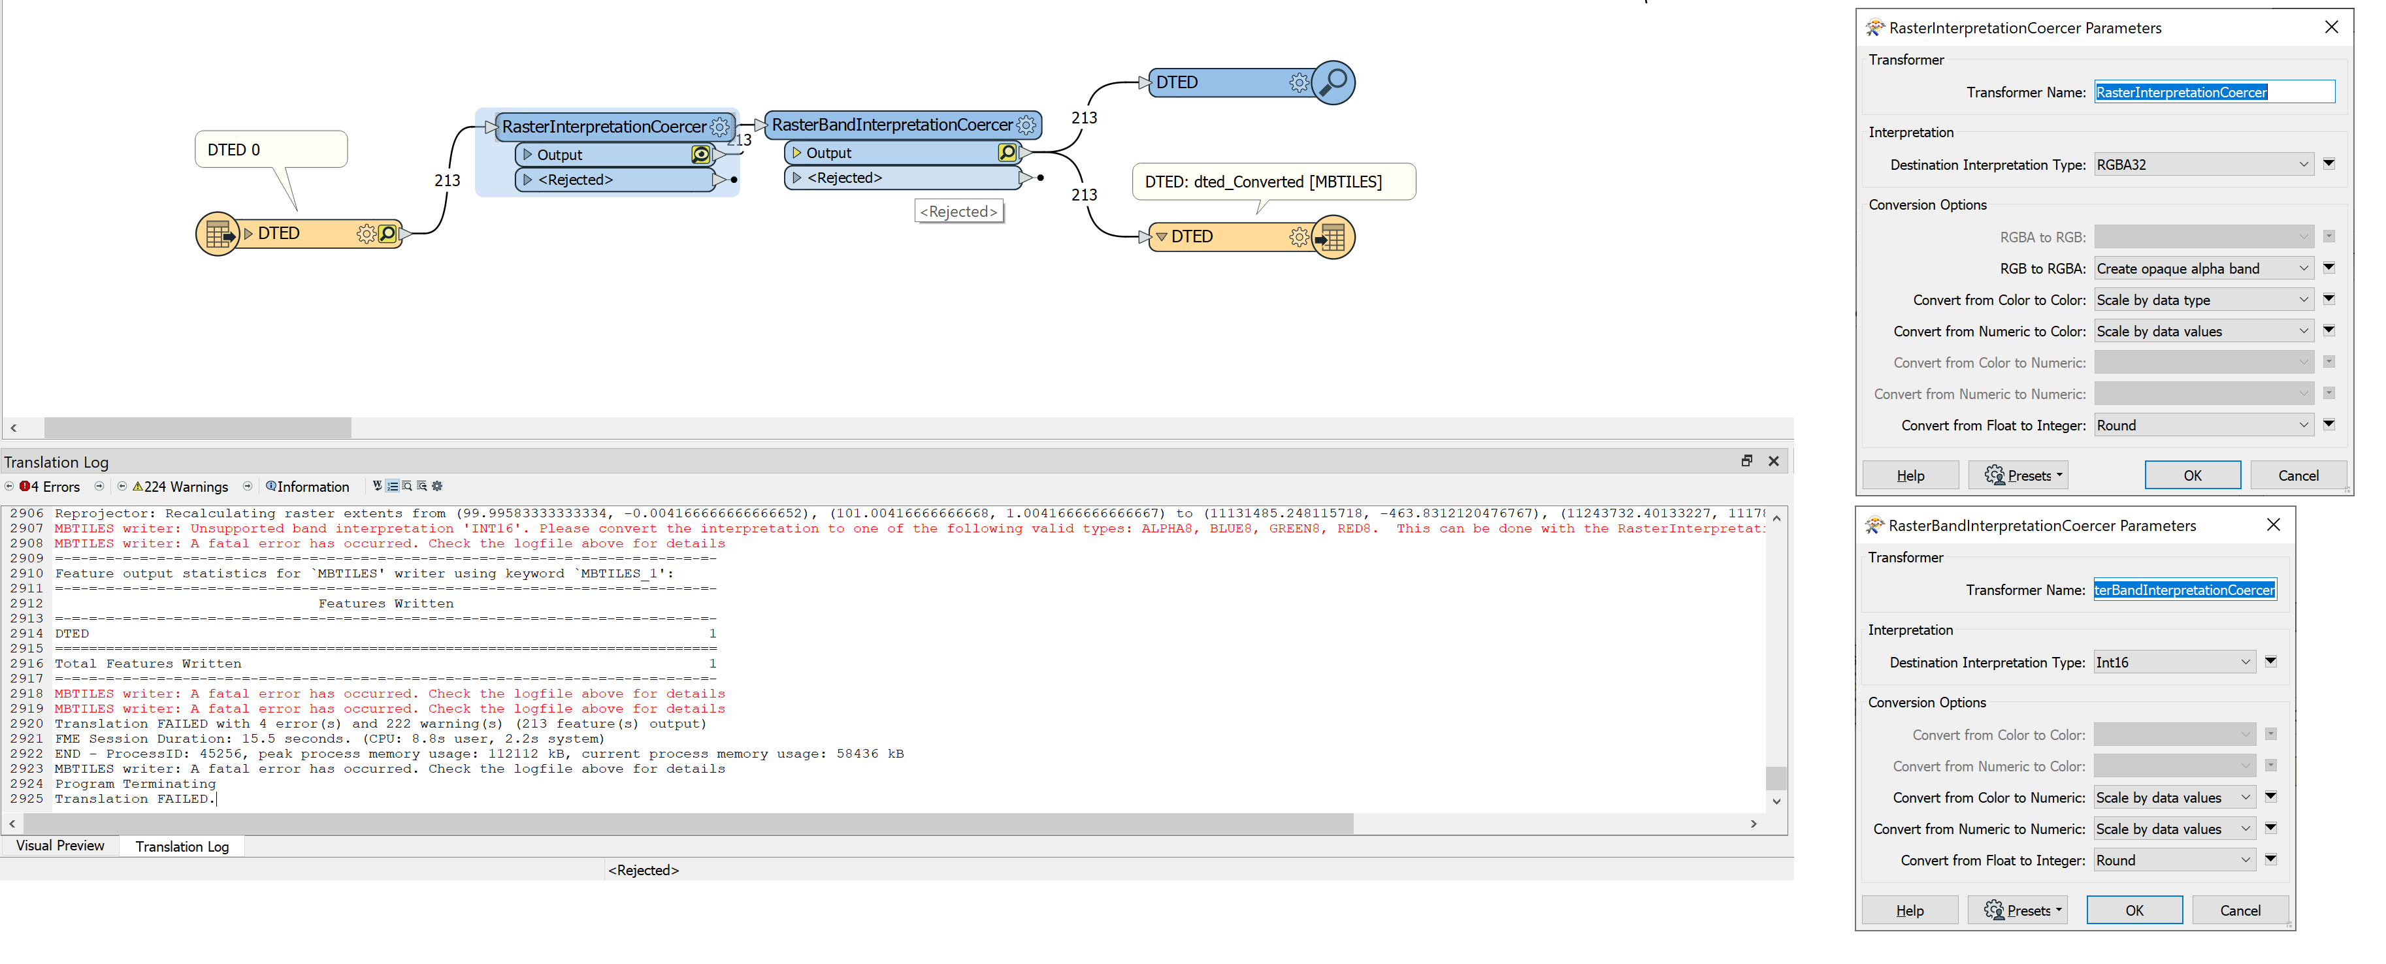Image resolution: width=2386 pixels, height=964 pixels.
Task: Open the options arrow beside Int16
Action: tap(2270, 661)
